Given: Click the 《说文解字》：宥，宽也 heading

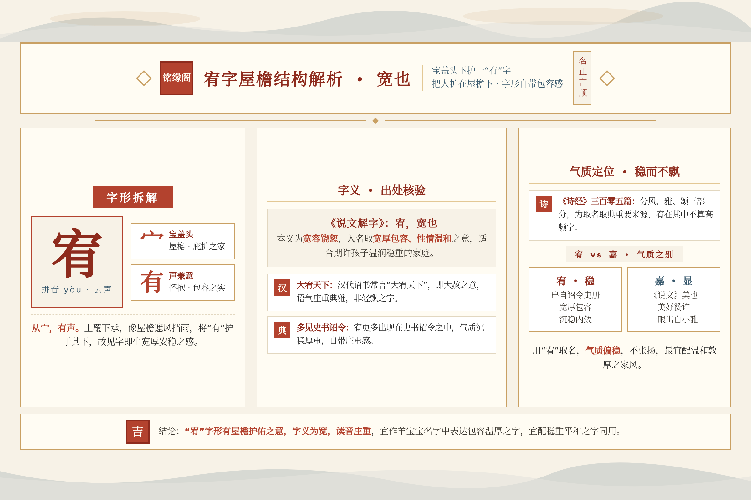Looking at the screenshot, I should point(381,223).
